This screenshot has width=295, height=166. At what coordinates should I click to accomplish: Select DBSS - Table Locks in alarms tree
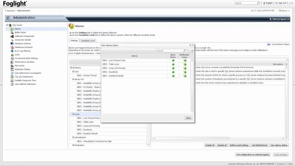click(85, 122)
